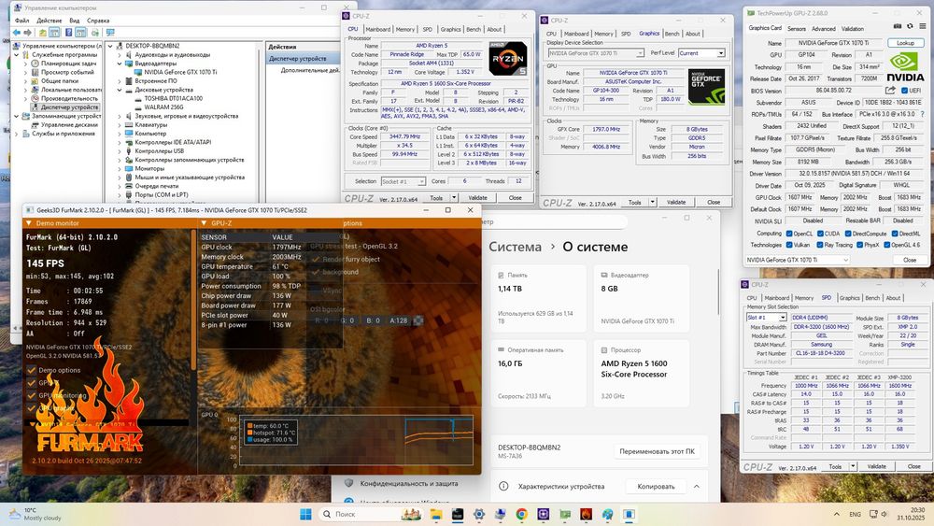Click the Lookup button in GPU-Z
Image resolution: width=934 pixels, height=526 pixels.
[905, 43]
